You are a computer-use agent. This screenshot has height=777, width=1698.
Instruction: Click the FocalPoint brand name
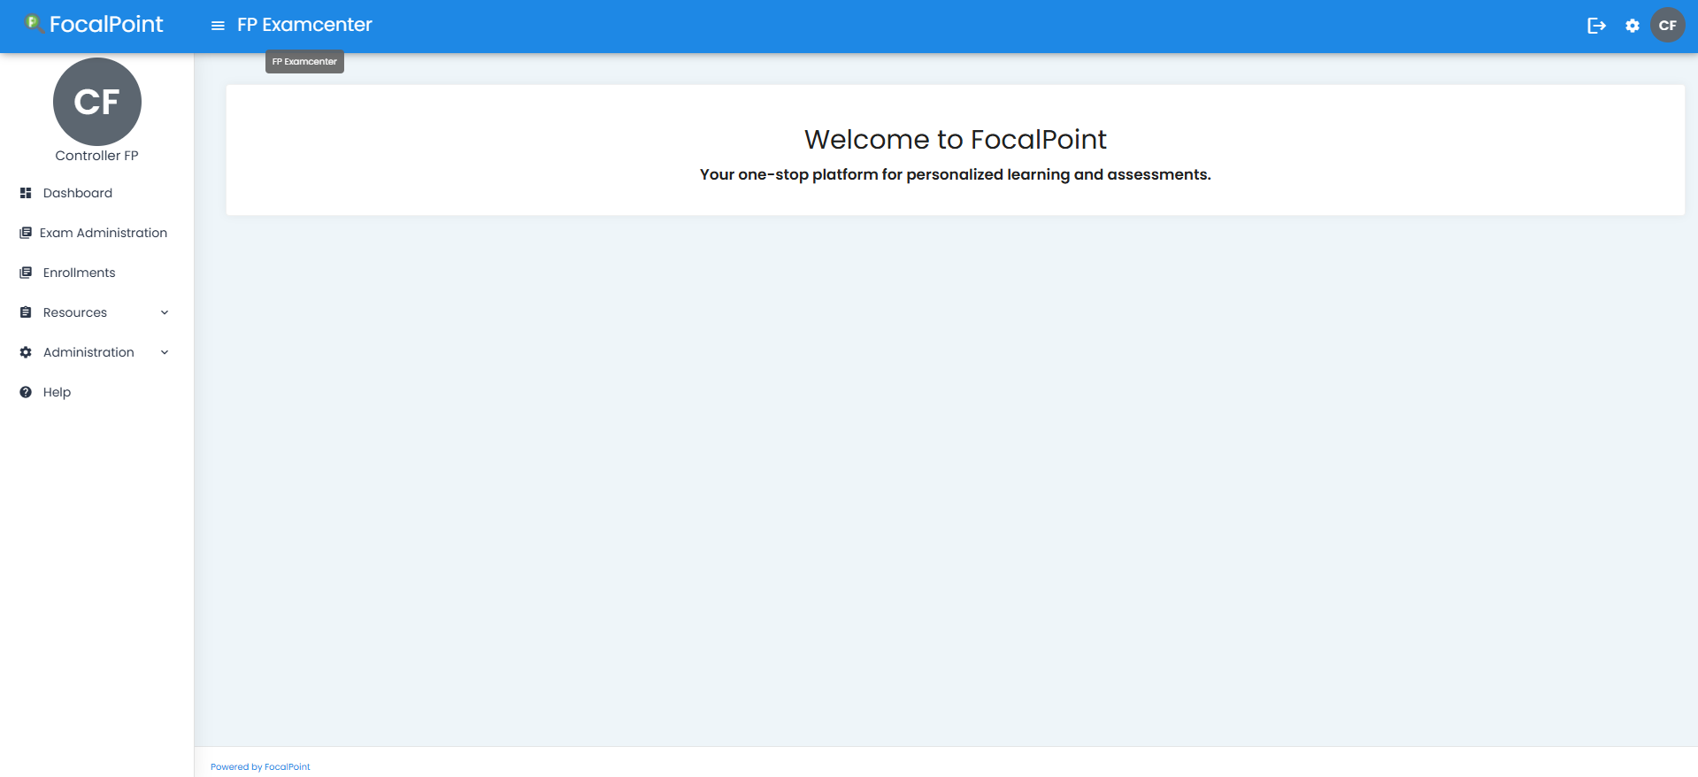click(x=106, y=24)
